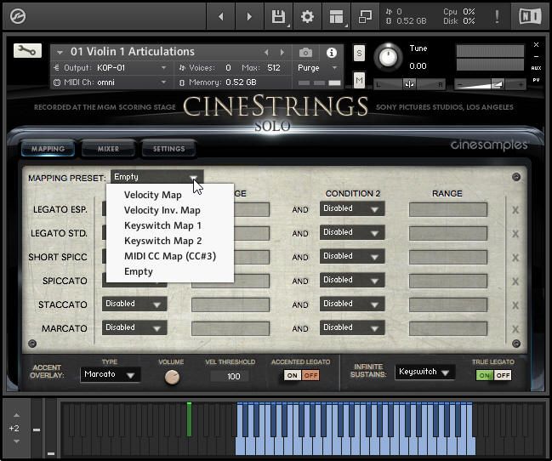
Task: Shift keyboard octave down arrow
Action: 16,441
